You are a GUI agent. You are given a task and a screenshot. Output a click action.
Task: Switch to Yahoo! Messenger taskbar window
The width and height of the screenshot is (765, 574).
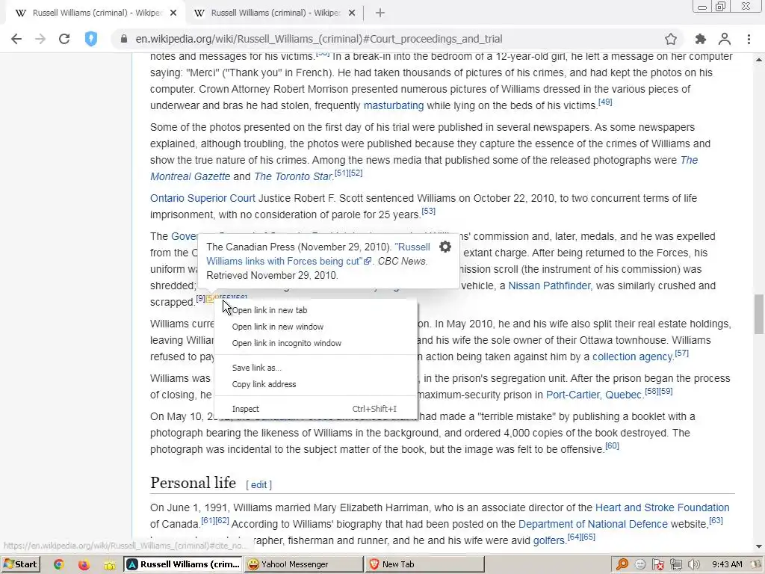303,565
